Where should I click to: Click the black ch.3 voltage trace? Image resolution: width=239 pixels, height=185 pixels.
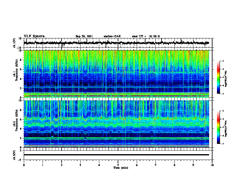point(116,155)
